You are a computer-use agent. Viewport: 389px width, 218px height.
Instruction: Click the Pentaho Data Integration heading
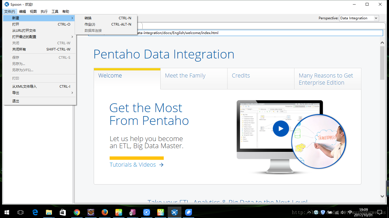pos(164,54)
